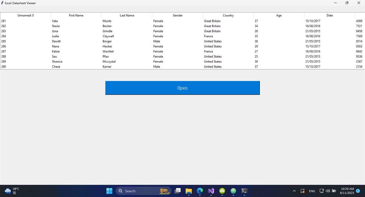Switch input language via the ENG indicator
Screen dimensions: 365x197
click(x=312, y=191)
